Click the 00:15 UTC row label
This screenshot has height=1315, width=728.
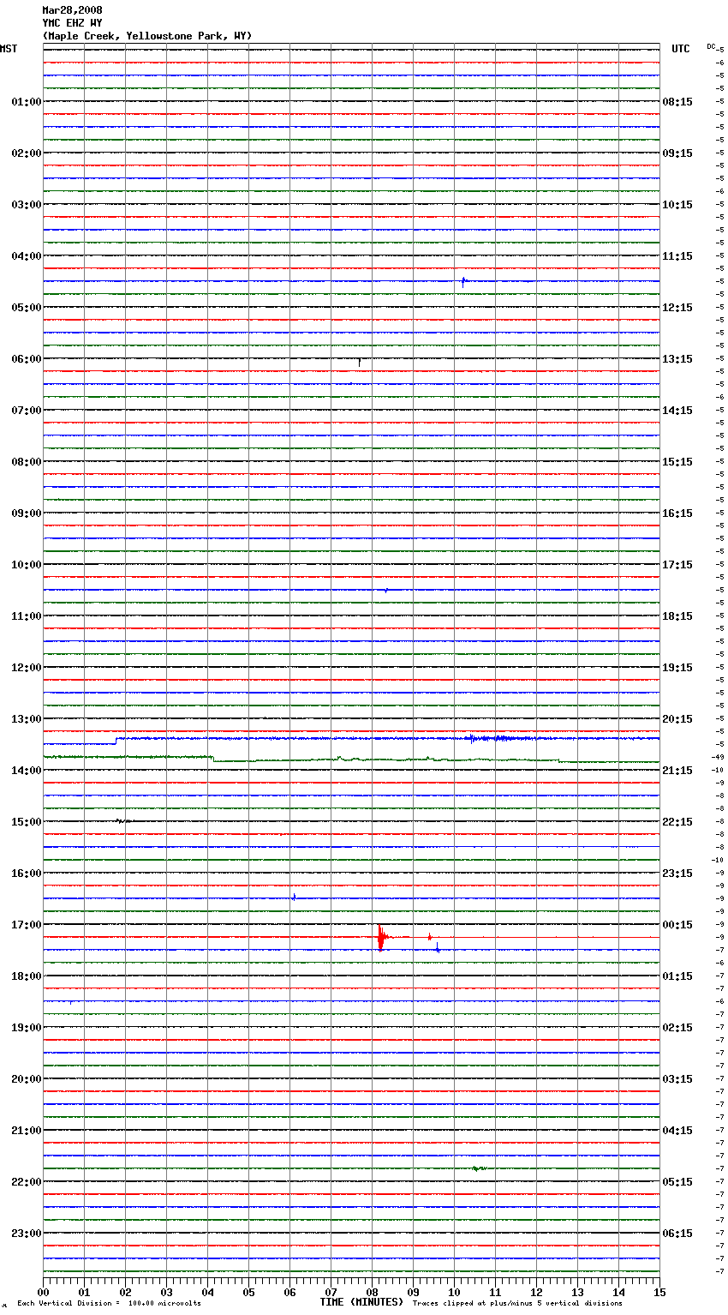click(677, 925)
